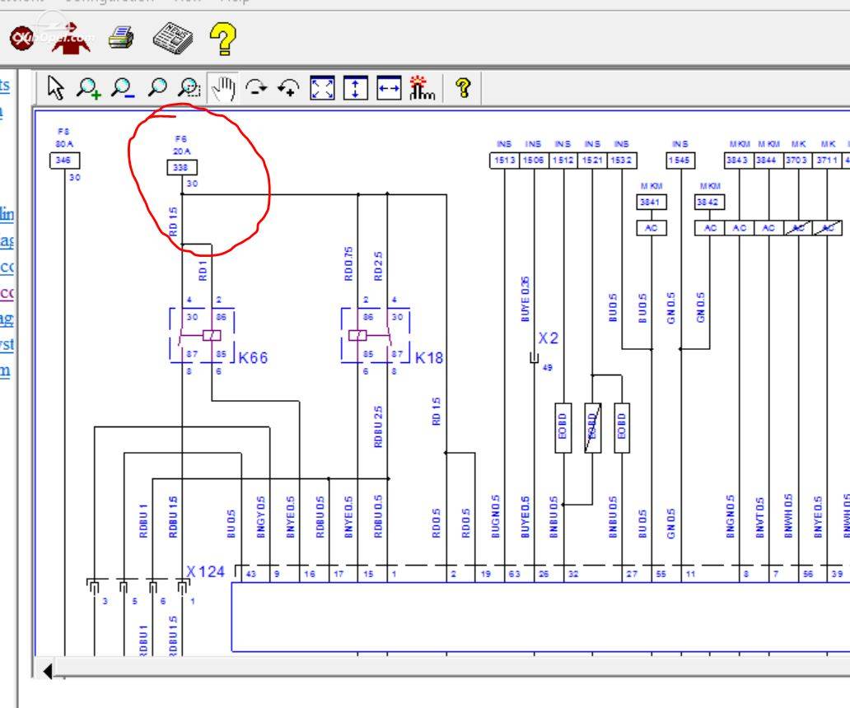
Task: Fit diagram to window height
Action: (355, 88)
